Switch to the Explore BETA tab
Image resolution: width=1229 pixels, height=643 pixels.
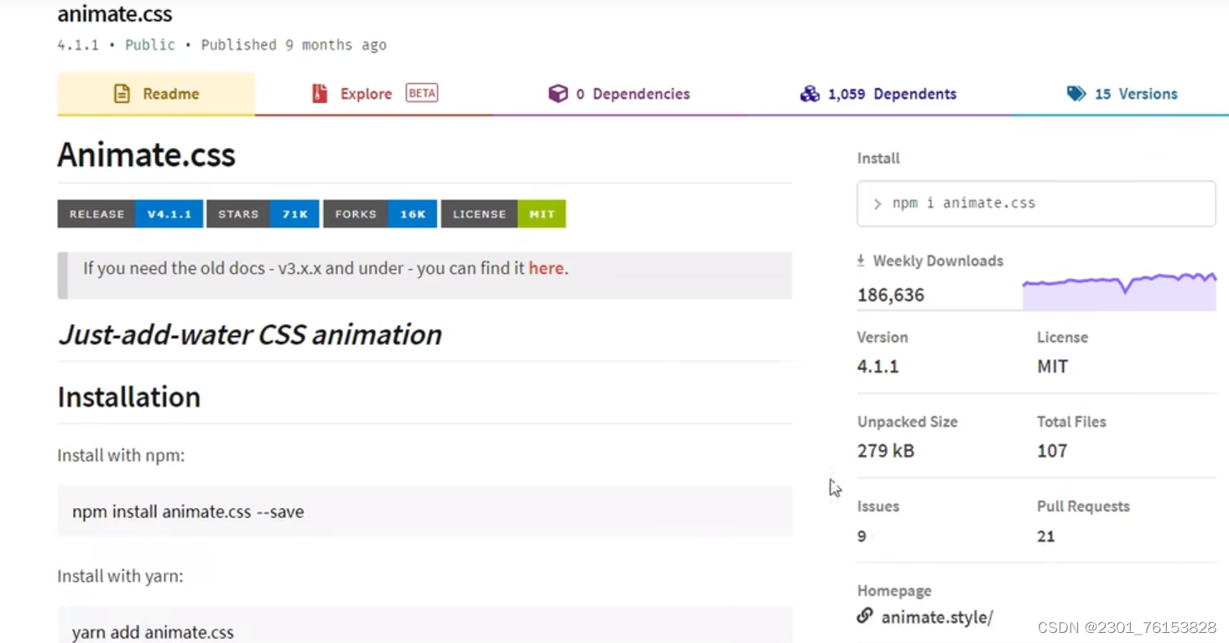(374, 94)
